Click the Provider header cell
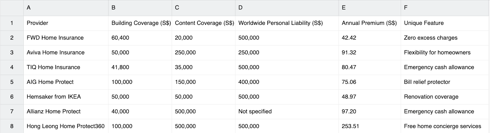This screenshot has height=133, width=490. [x=66, y=23]
